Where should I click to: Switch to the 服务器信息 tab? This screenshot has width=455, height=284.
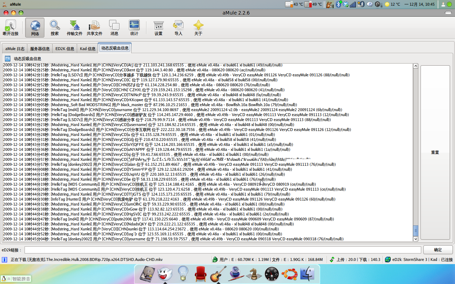(x=40, y=49)
